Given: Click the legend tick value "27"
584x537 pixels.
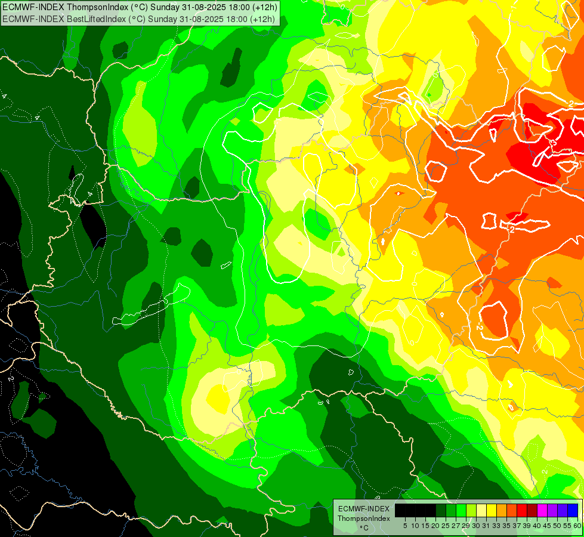Looking at the screenshot, I should pyautogui.click(x=456, y=526).
